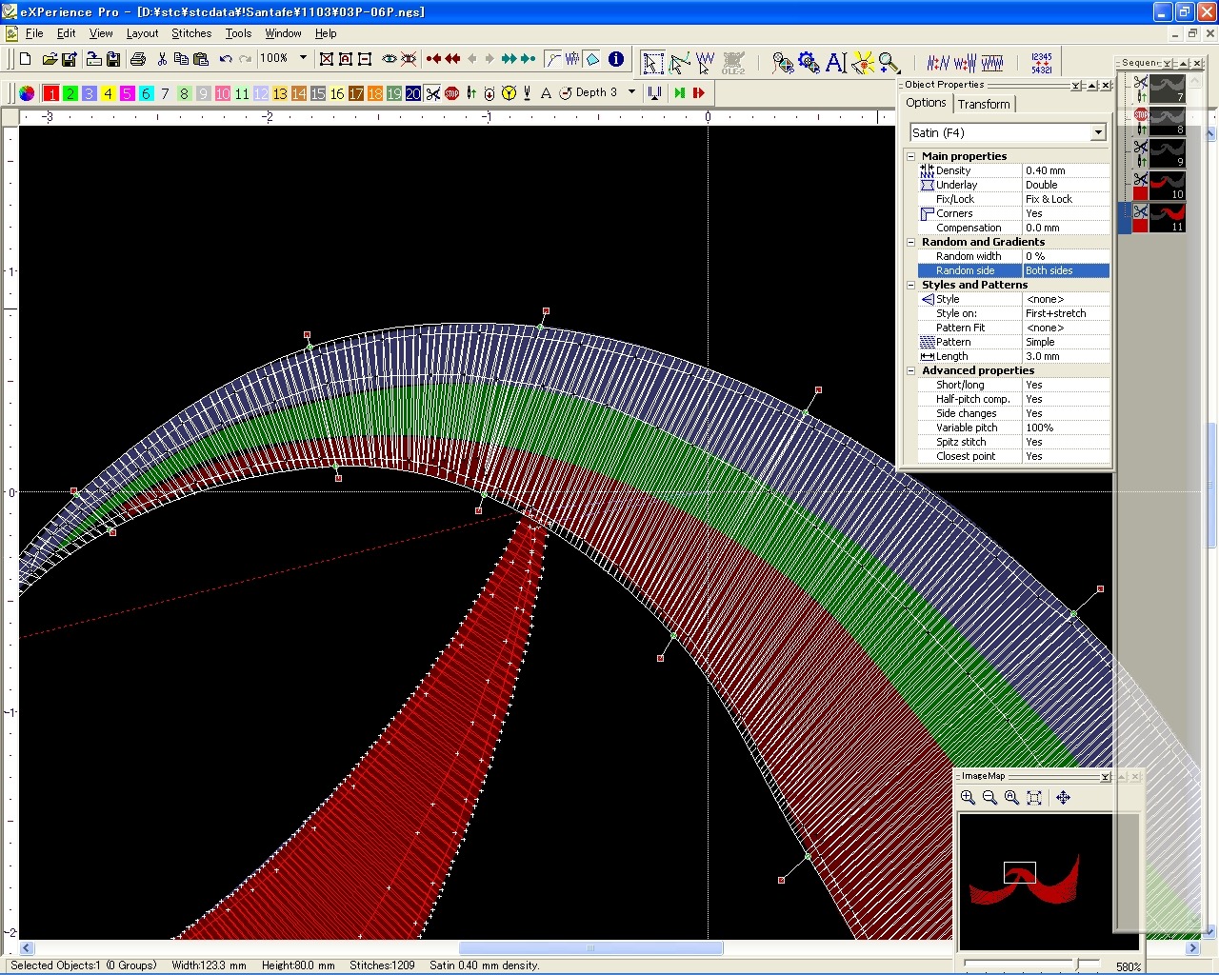Image resolution: width=1219 pixels, height=975 pixels.
Task: Click the zoom in icon in ImageMap
Action: point(969,798)
